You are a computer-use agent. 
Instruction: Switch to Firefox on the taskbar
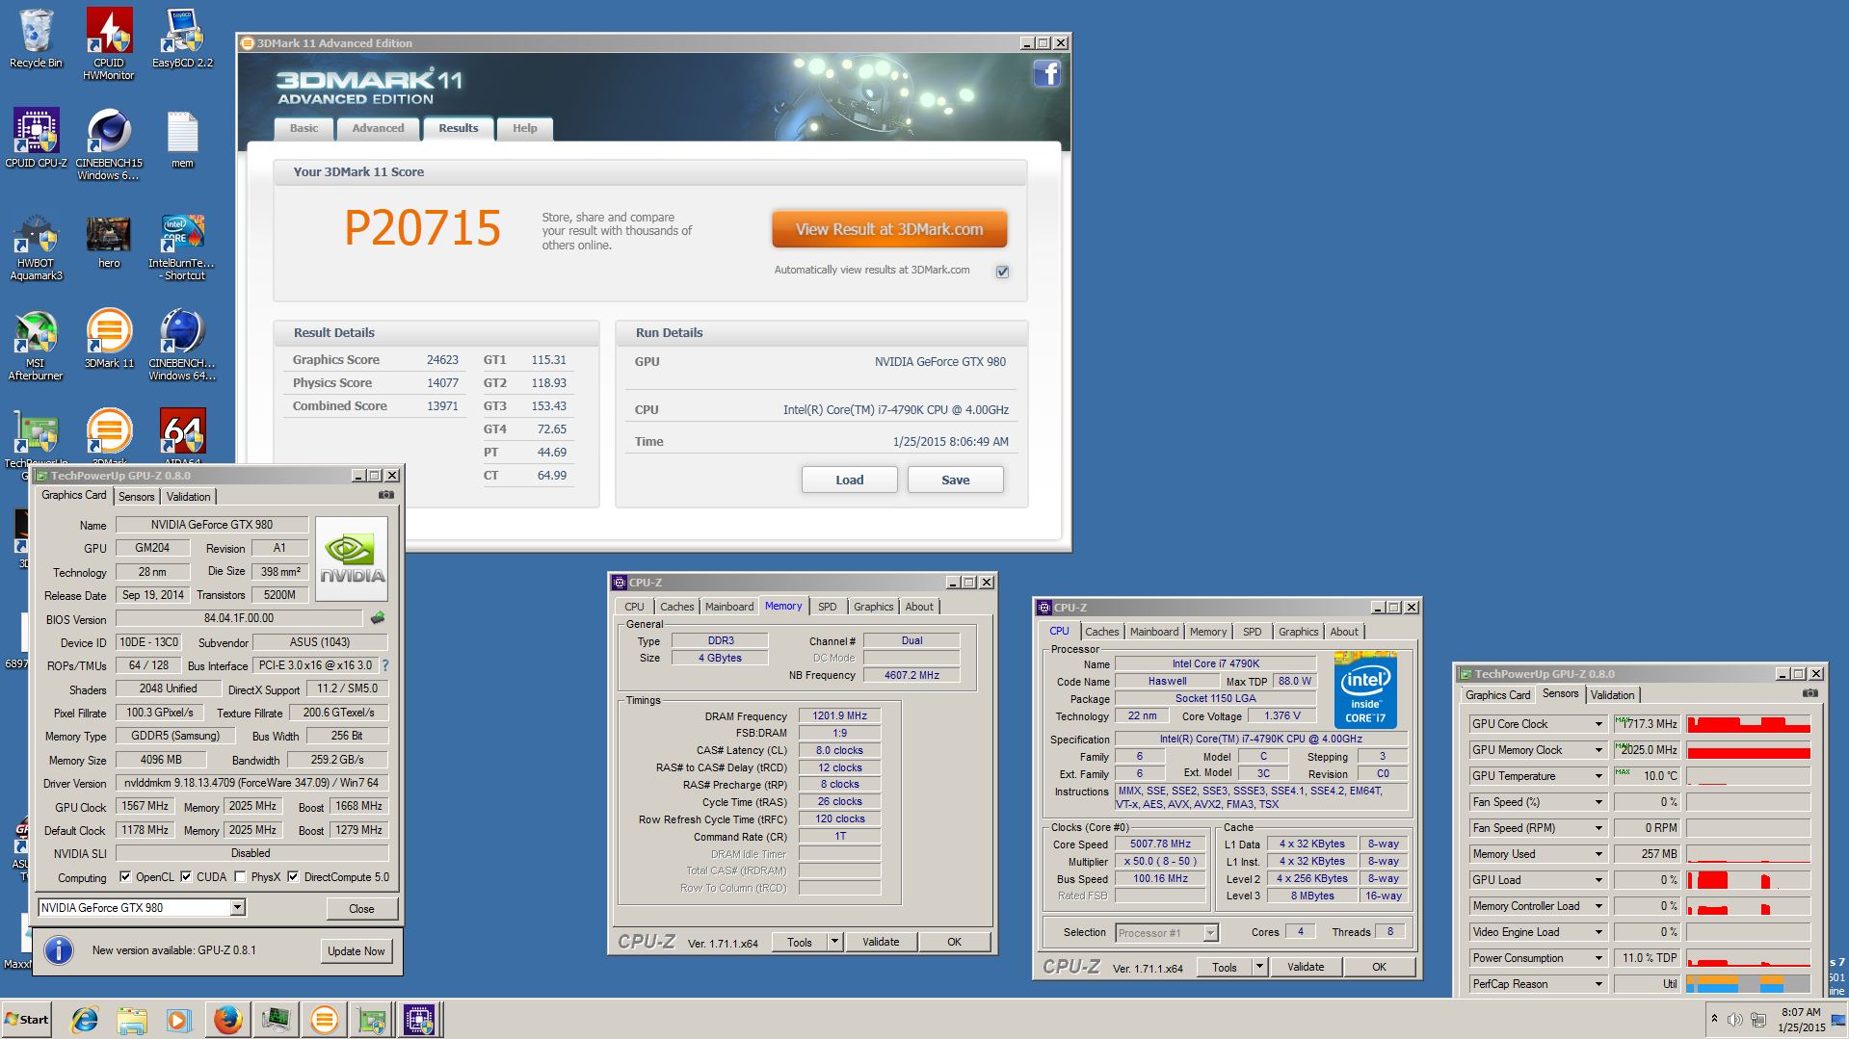228,1020
